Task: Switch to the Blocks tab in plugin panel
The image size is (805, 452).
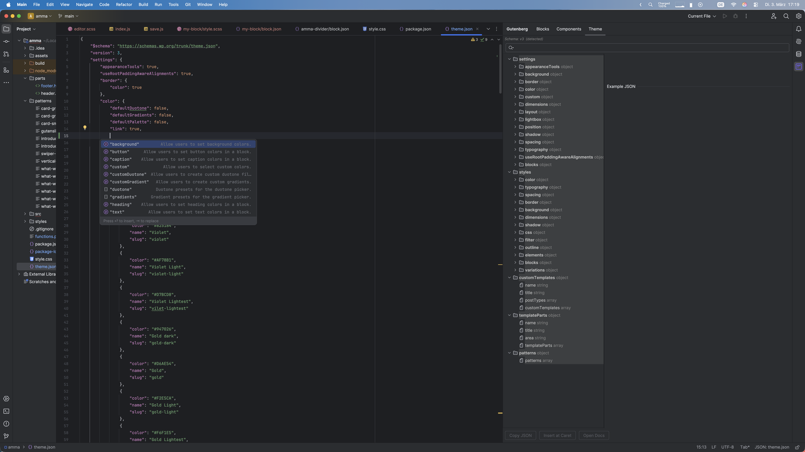Action: (x=542, y=29)
